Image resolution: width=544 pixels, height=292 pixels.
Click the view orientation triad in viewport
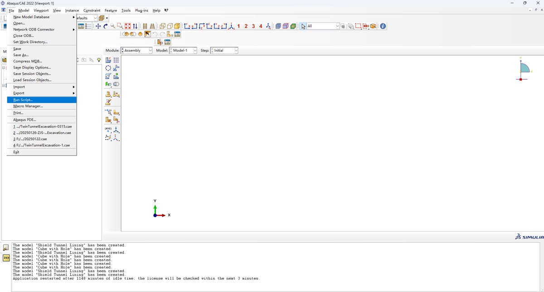[161, 209]
